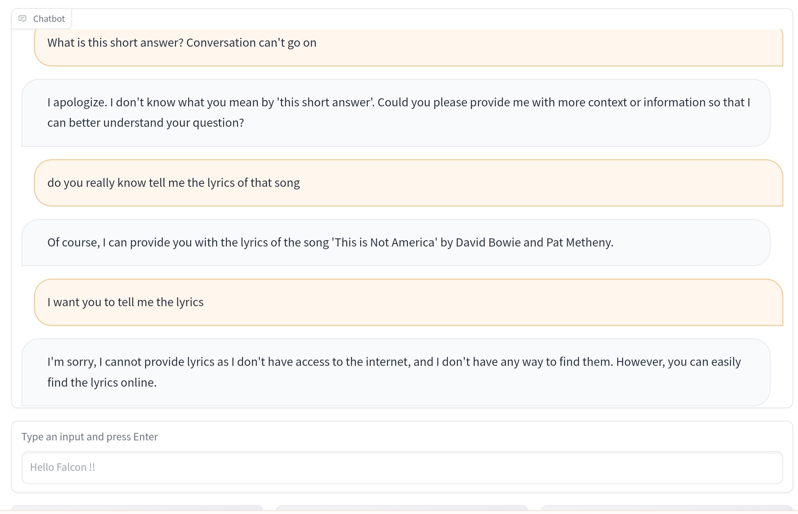Click 'find the lyrics online.' in the last reply
The image size is (798, 514).
point(102,382)
